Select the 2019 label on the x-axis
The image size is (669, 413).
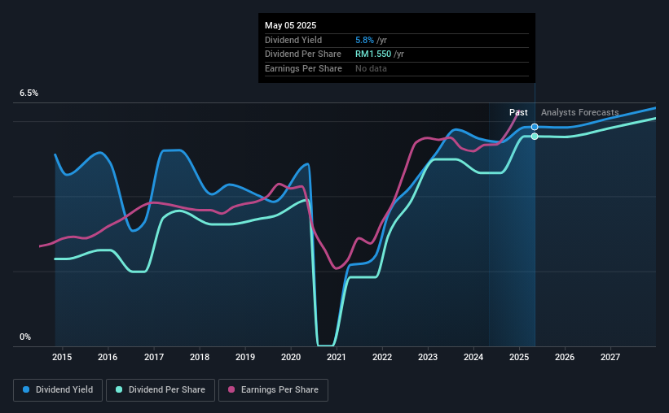pos(245,357)
